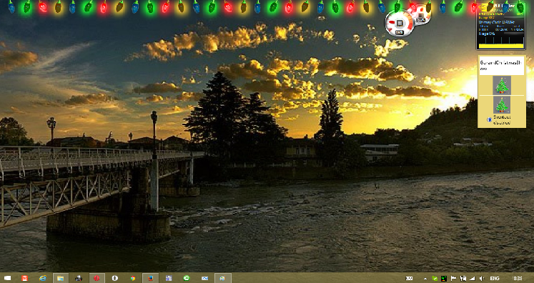Open the green chat taskbar app
The image size is (534, 283).
[187, 278]
